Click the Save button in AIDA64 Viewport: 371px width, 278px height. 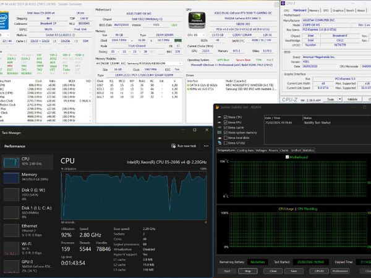[x=294, y=271]
